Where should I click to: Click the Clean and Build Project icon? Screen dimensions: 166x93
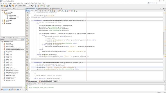[x=38, y=6]
